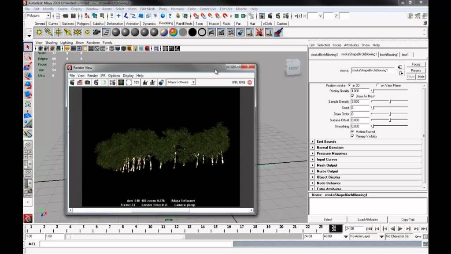
Task: Remove kept image in Render View
Action: pyautogui.click(x=153, y=82)
